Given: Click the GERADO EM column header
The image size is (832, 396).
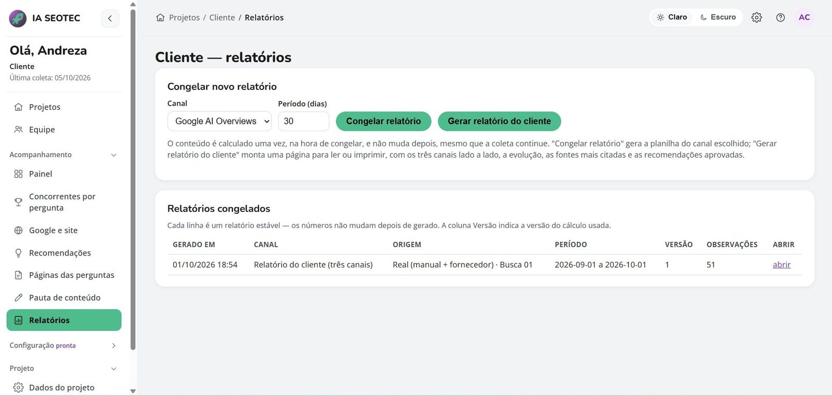Looking at the screenshot, I should (194, 245).
